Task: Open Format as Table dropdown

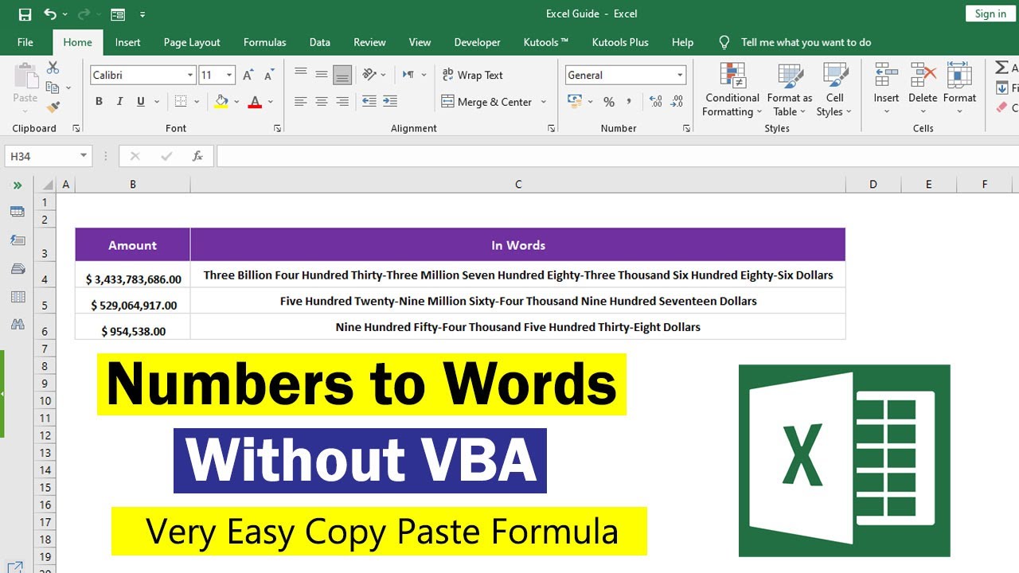Action: point(790,89)
